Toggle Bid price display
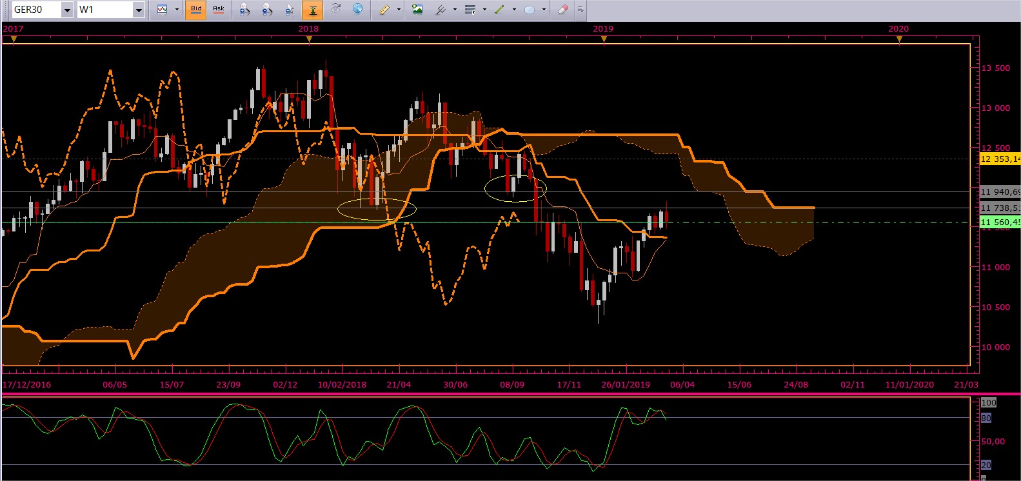This screenshot has height=481, width=1021. 196,10
